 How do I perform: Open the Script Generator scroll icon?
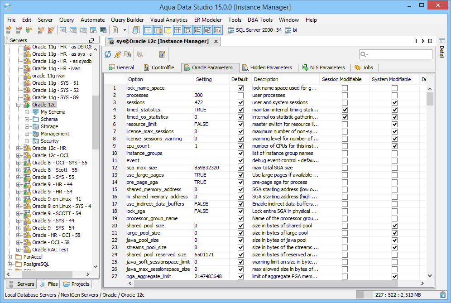pos(136,30)
